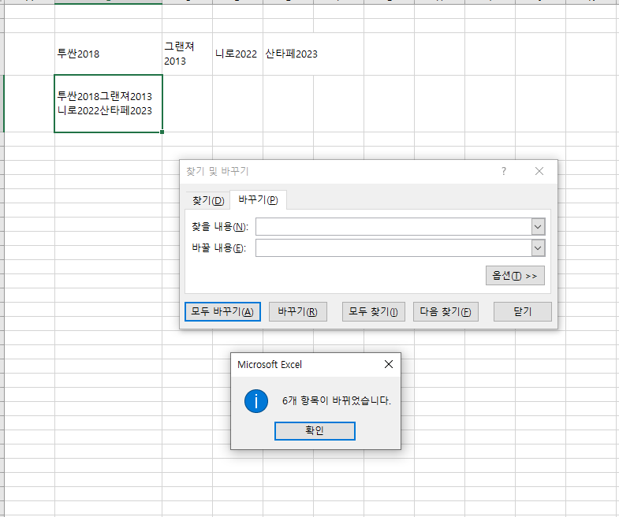Click the 바꾸기(R) button
Screen dimensions: 619x517
click(x=297, y=312)
